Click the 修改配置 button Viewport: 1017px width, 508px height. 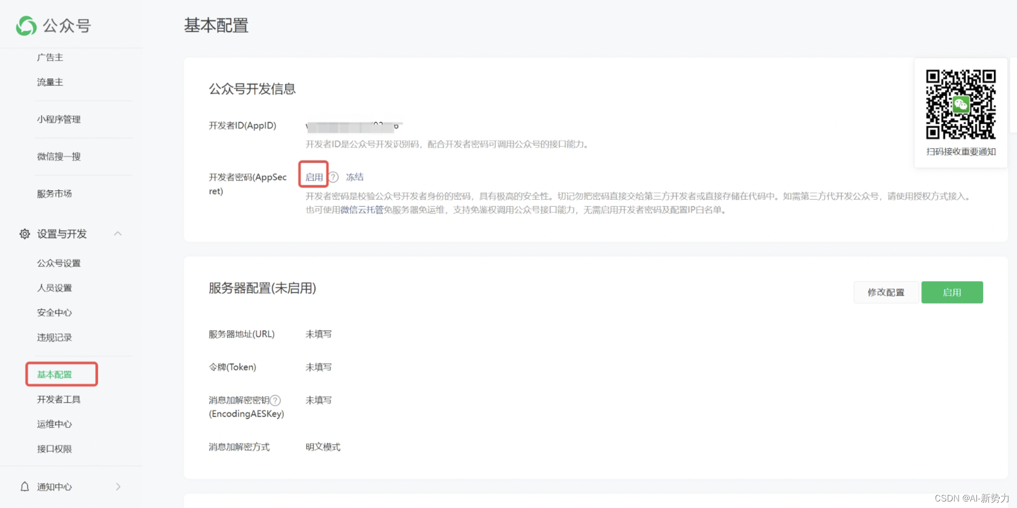click(886, 292)
